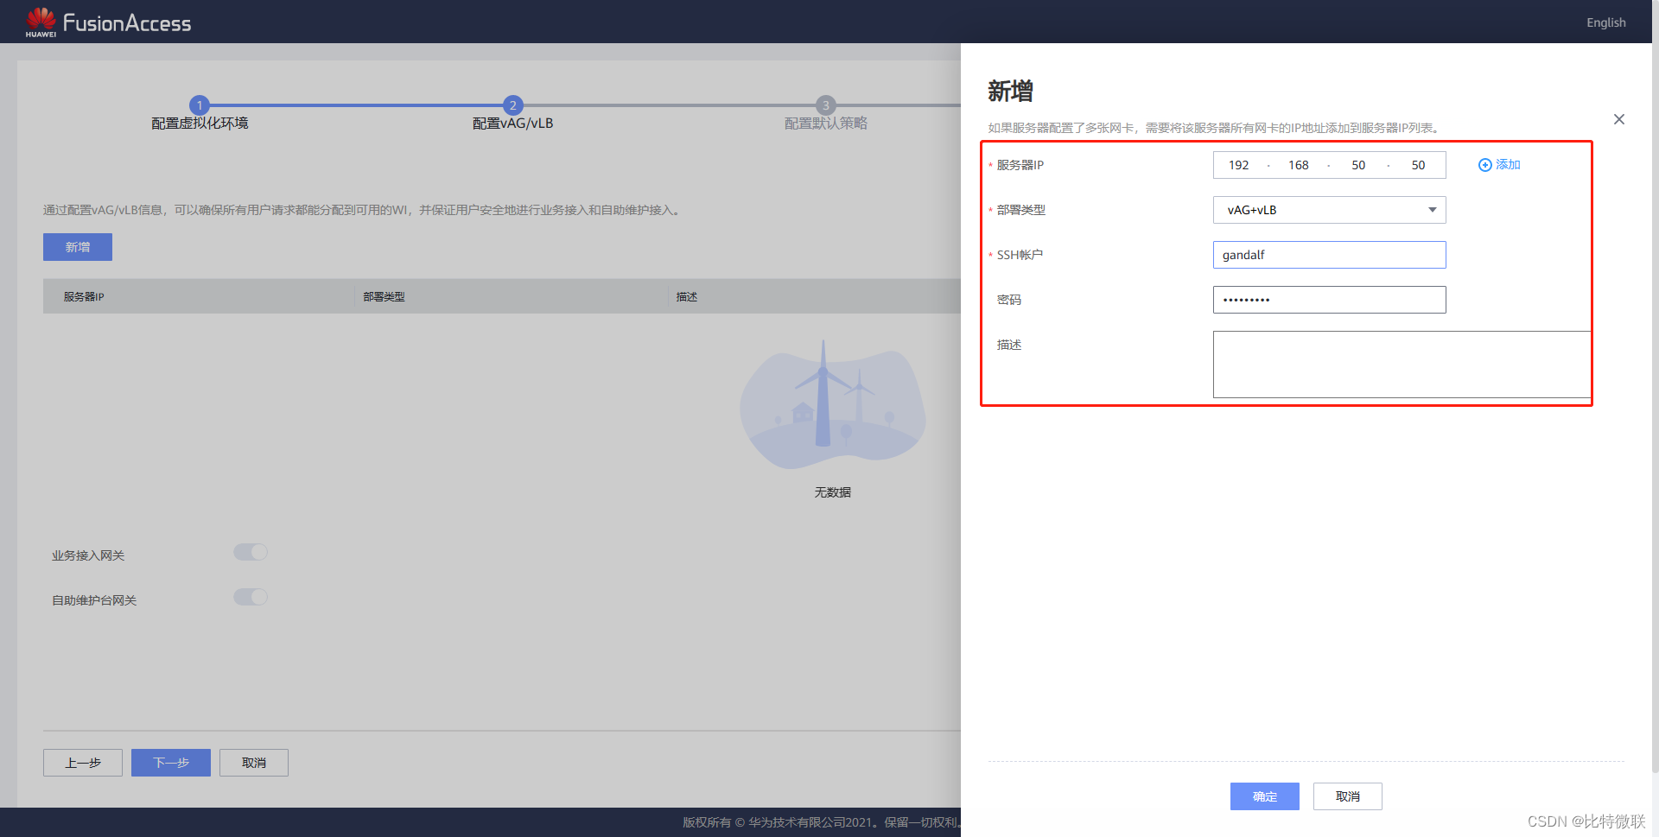Click the third server IP octet field
The width and height of the screenshot is (1659, 837).
pos(1357,165)
